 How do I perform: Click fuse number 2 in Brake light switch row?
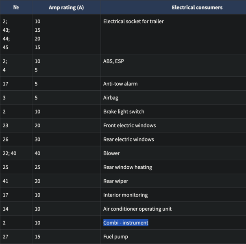click(4, 111)
